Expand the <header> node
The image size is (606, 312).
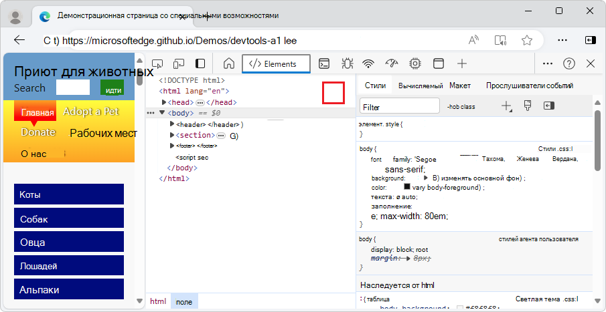[x=172, y=124]
